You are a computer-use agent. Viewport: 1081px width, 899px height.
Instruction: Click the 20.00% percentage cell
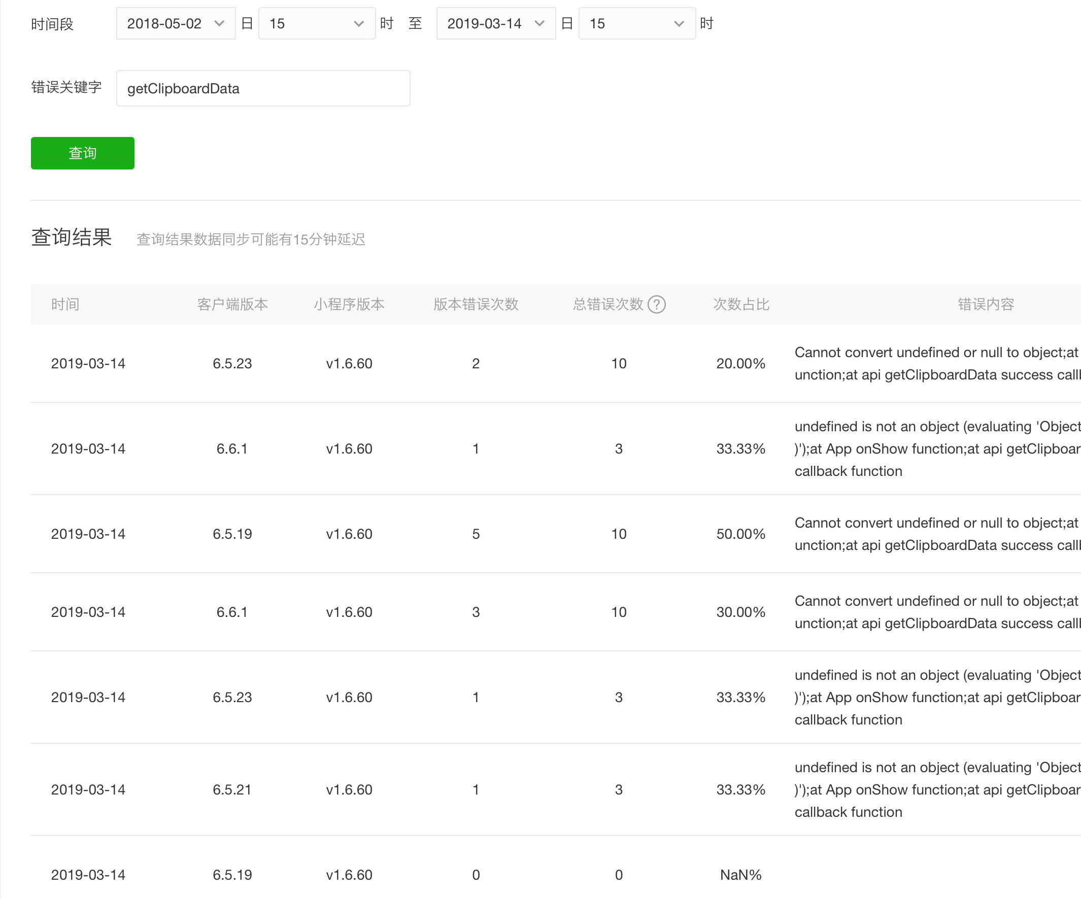pyautogui.click(x=740, y=363)
